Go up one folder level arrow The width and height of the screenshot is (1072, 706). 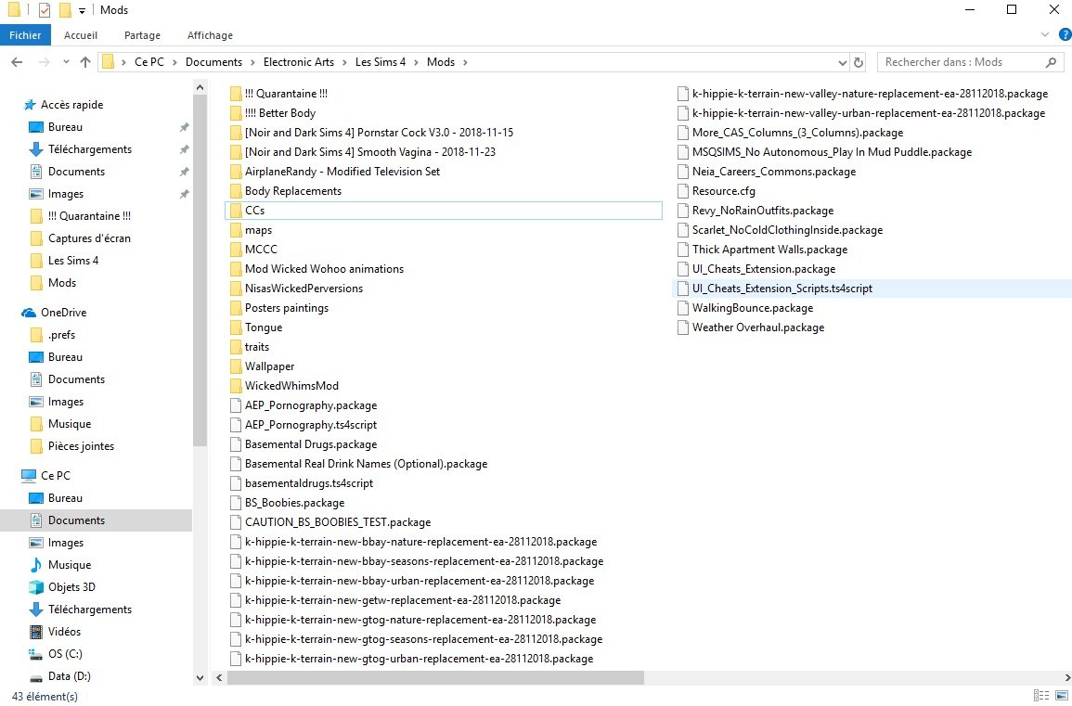[84, 62]
